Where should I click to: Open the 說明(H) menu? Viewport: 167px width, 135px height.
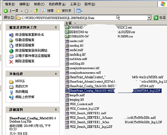(90, 4)
